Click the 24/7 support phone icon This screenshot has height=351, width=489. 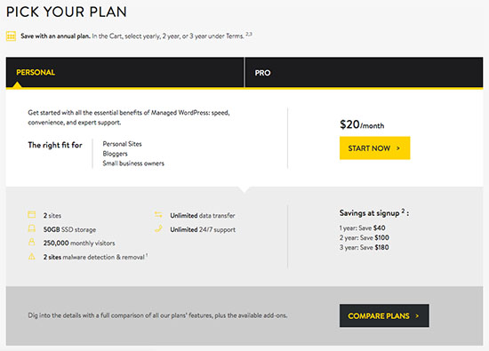pyautogui.click(x=158, y=228)
